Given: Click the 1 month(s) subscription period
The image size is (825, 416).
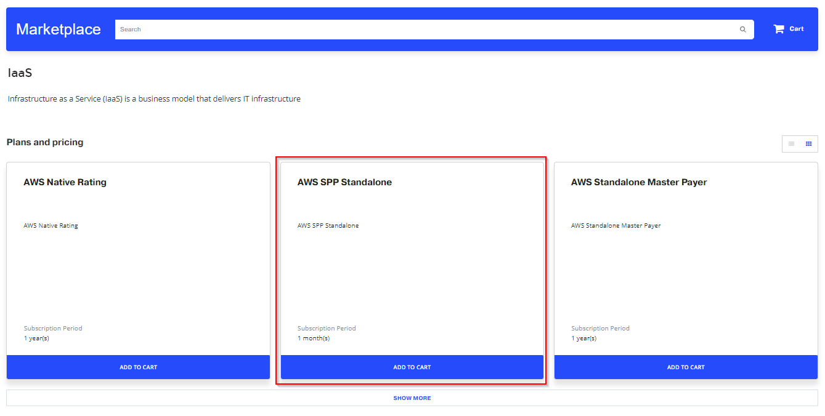Looking at the screenshot, I should click(314, 338).
